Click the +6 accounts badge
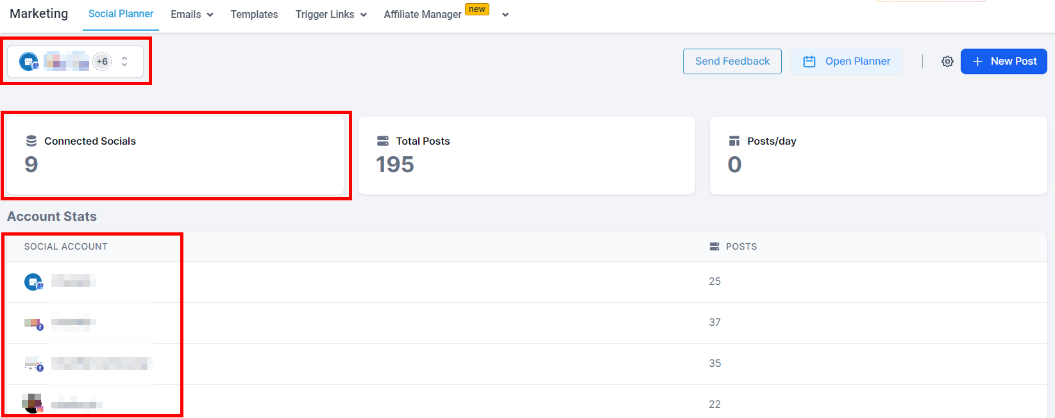Screen dimensions: 1055x418 tap(102, 61)
